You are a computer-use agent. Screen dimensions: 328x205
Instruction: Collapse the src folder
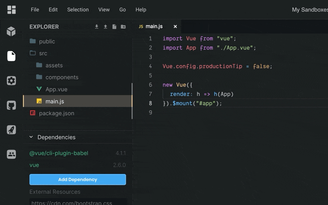[x=43, y=53]
